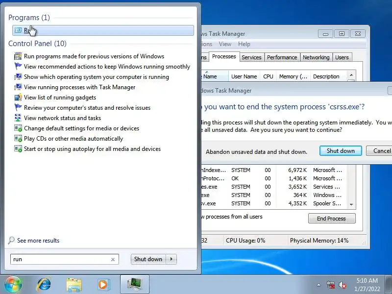Open Windows Explorer from the taskbar
The width and height of the screenshot is (392, 294).
[x=74, y=285]
